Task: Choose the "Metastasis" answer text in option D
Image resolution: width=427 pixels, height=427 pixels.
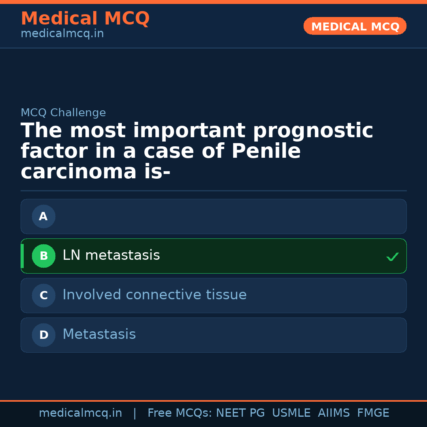Action: 99,334
